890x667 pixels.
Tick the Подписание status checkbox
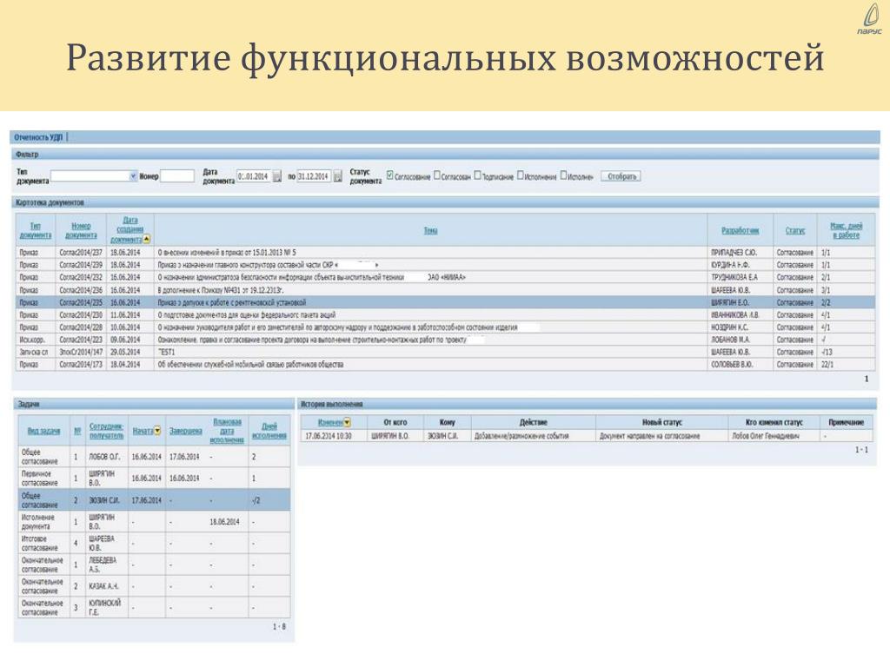[477, 175]
